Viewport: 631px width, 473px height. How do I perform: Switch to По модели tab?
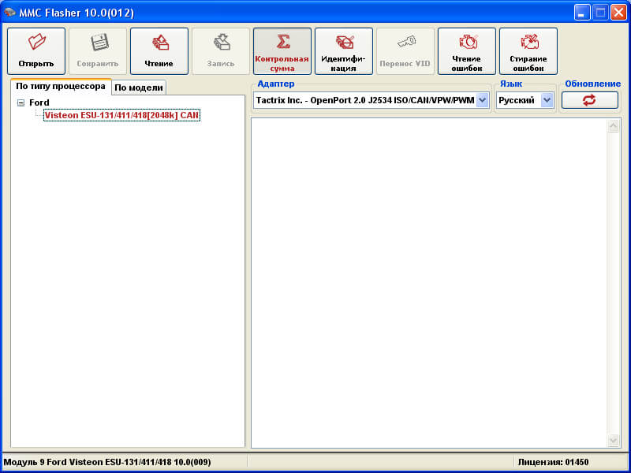[139, 88]
